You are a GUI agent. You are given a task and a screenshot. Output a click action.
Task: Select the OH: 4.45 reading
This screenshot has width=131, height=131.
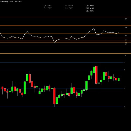[x=90, y=8]
